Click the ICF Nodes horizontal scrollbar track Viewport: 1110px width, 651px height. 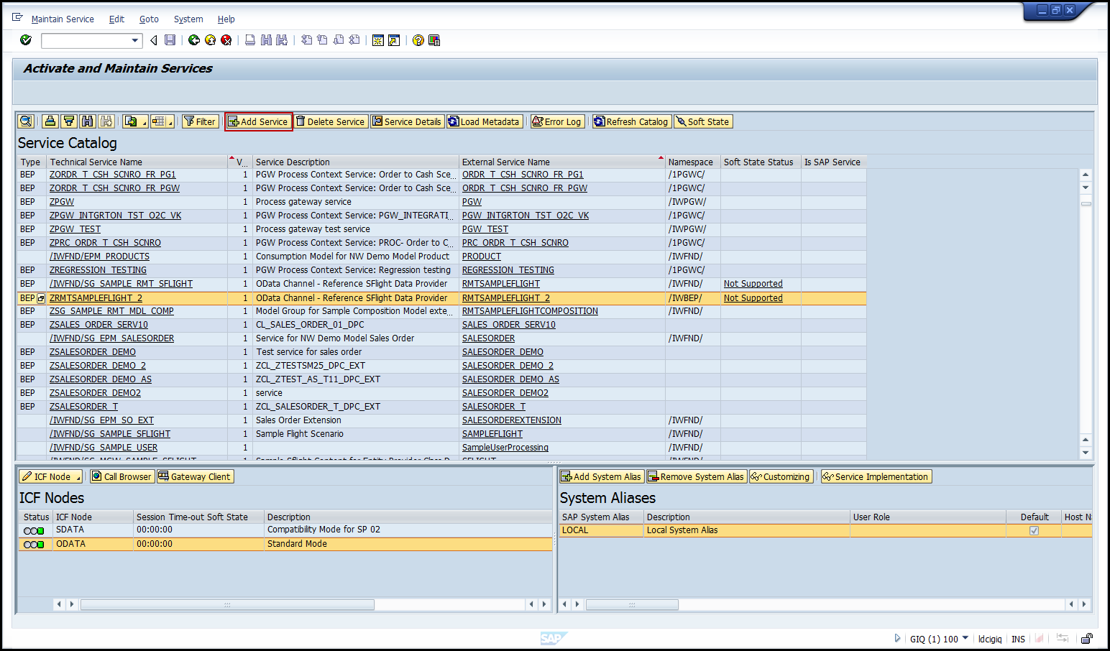coord(446,604)
